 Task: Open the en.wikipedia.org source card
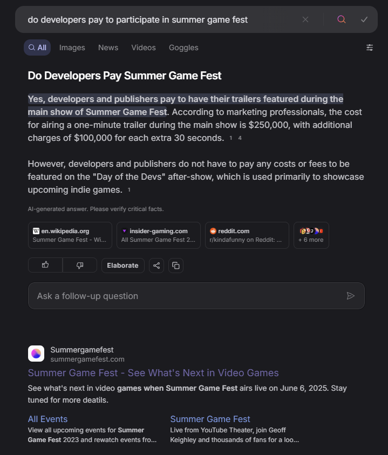click(70, 235)
